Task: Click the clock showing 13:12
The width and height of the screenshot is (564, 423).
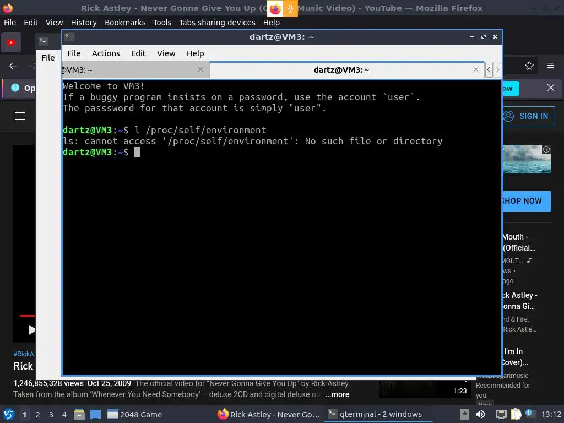Action: click(x=551, y=414)
